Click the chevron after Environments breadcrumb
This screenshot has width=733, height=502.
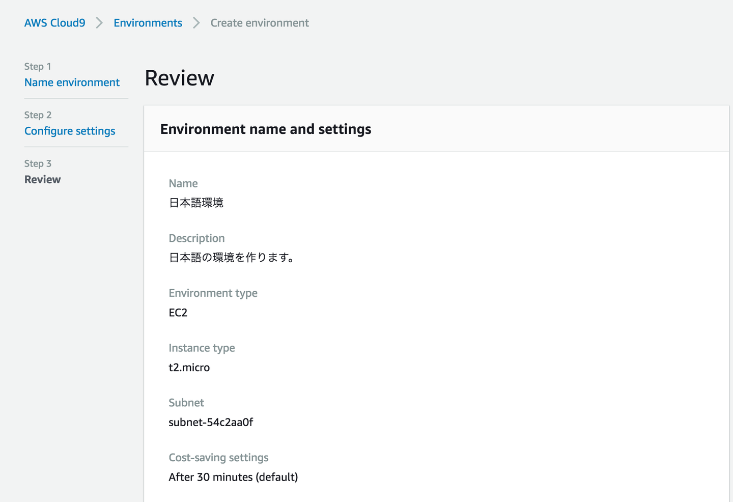(x=196, y=23)
